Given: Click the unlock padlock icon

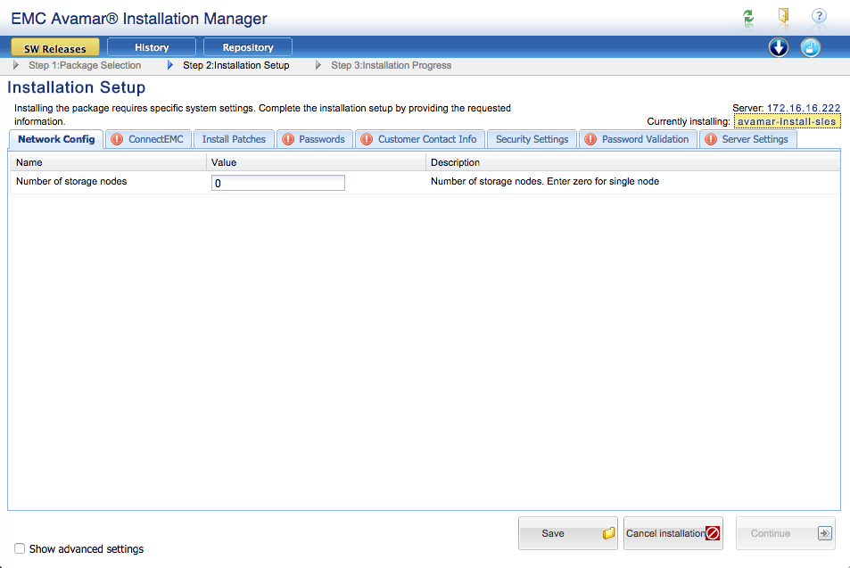Looking at the screenshot, I should coord(810,47).
